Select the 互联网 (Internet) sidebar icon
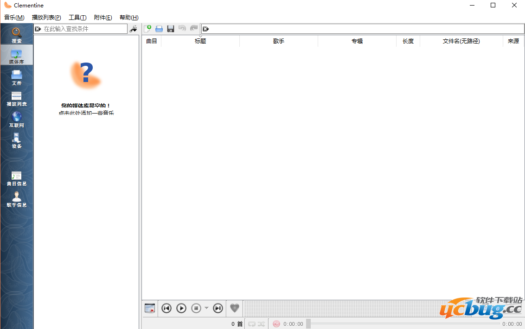 17,119
